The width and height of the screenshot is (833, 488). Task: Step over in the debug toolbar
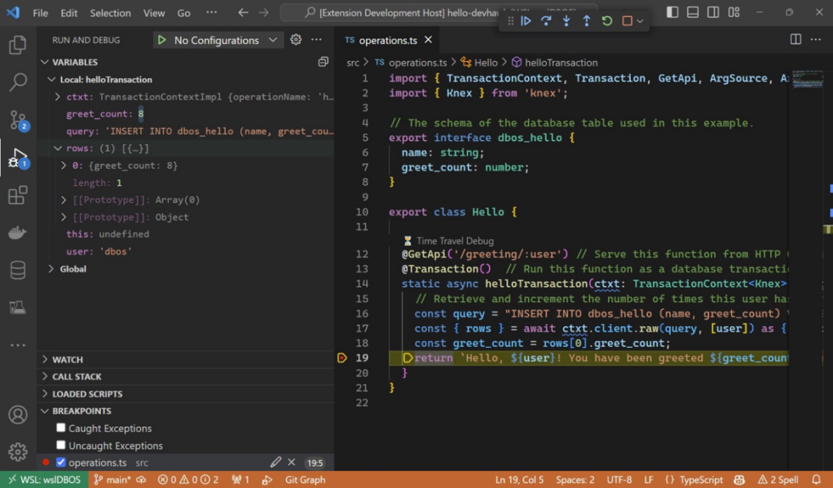click(x=546, y=21)
